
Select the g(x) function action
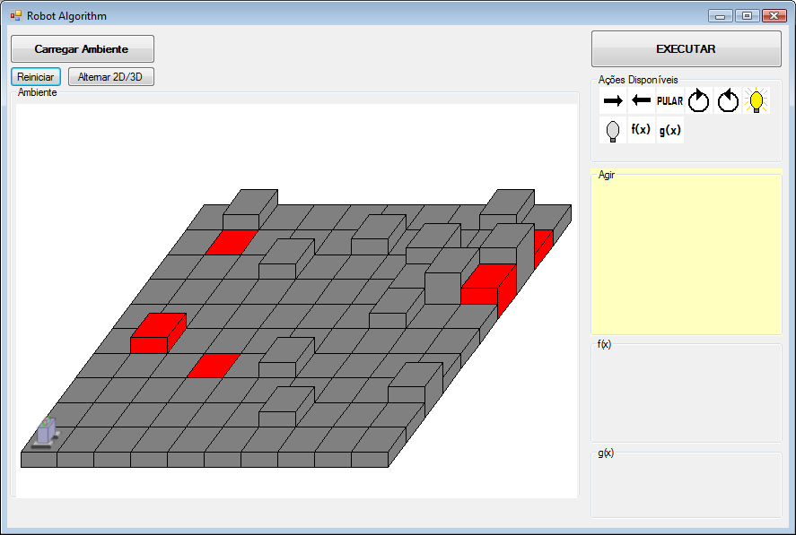pos(670,130)
